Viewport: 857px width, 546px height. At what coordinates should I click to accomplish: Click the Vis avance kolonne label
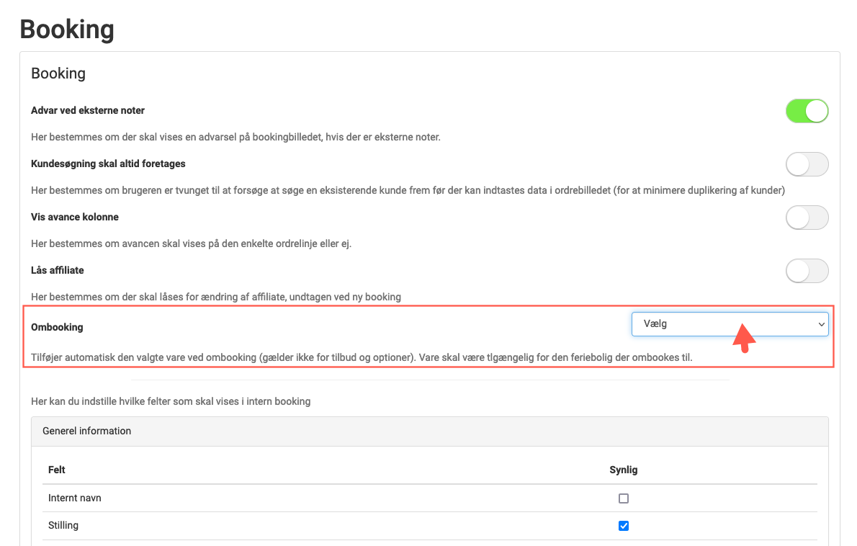[75, 217]
